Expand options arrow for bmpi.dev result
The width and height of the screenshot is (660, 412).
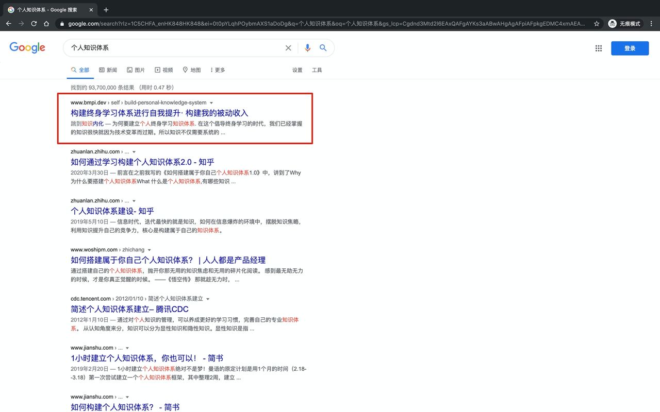(211, 103)
